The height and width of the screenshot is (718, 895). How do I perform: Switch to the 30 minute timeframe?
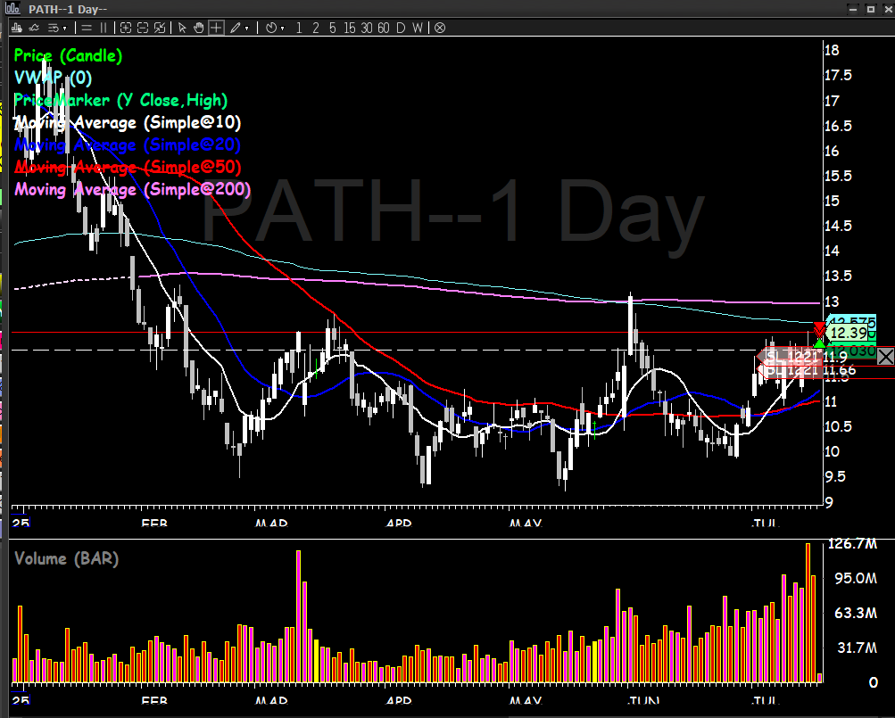click(367, 28)
